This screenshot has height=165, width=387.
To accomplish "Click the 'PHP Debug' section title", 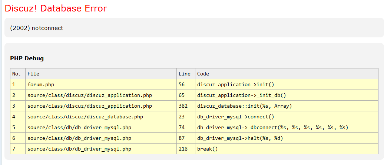I will click(27, 58).
